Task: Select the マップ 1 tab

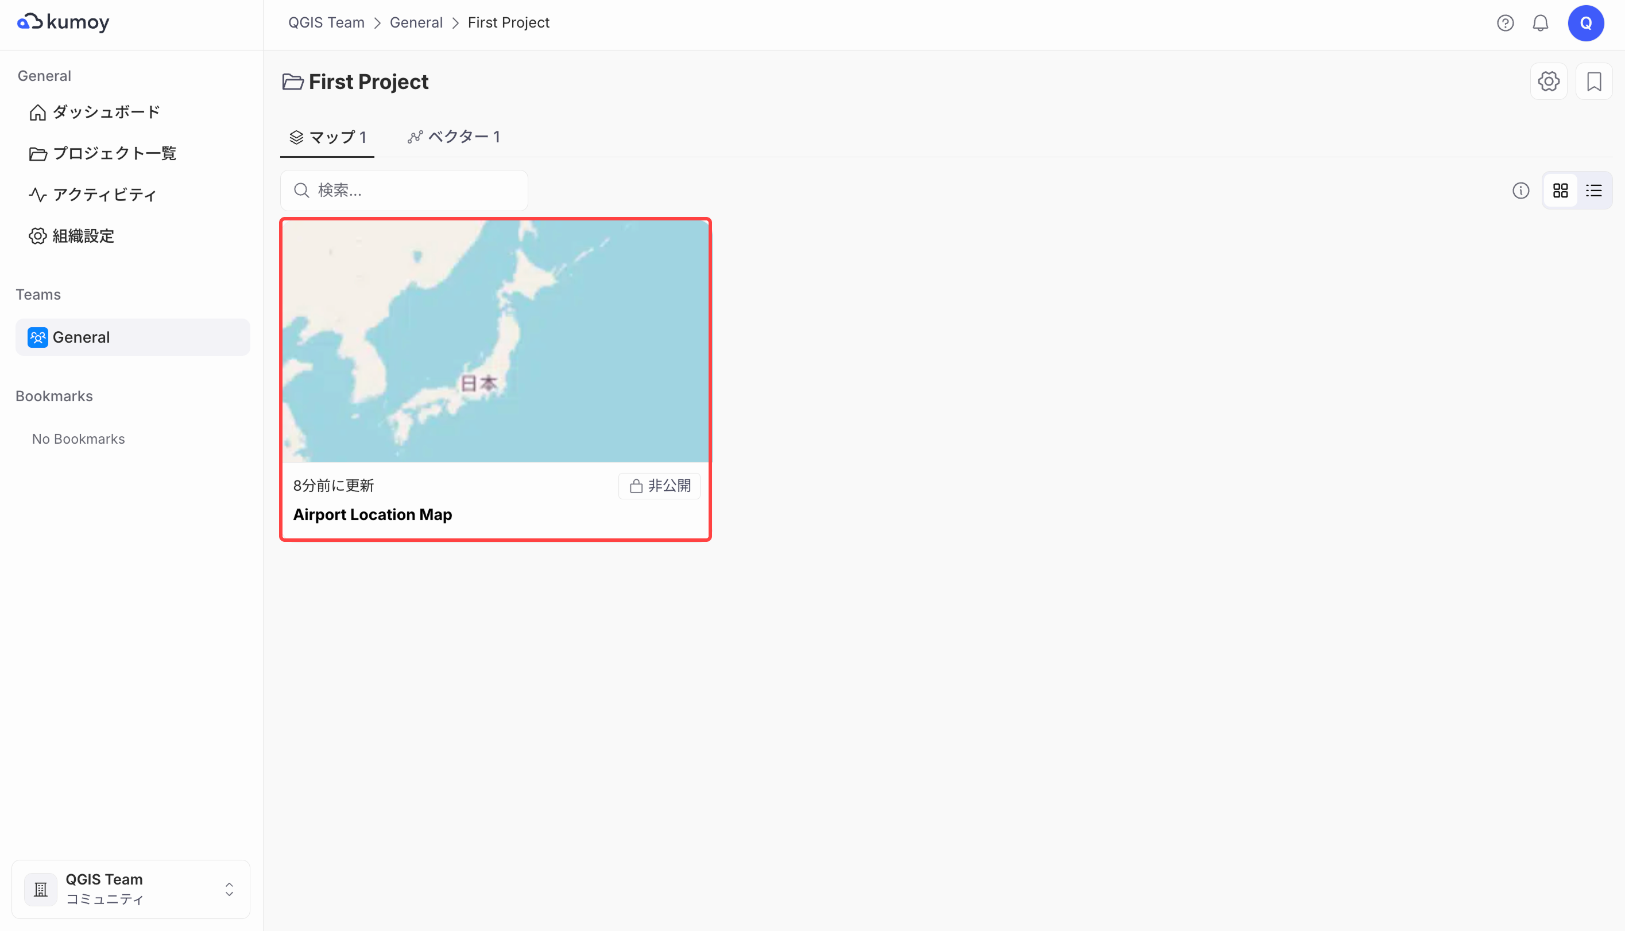Action: (x=327, y=136)
